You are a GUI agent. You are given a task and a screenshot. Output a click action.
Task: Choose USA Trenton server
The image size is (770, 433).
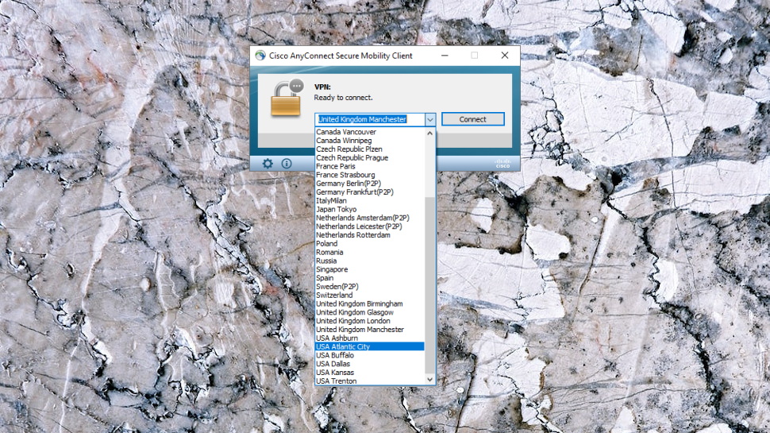click(370, 381)
